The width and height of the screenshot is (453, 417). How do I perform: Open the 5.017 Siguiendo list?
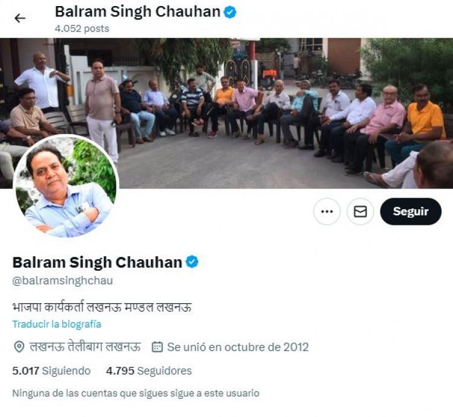pyautogui.click(x=51, y=370)
